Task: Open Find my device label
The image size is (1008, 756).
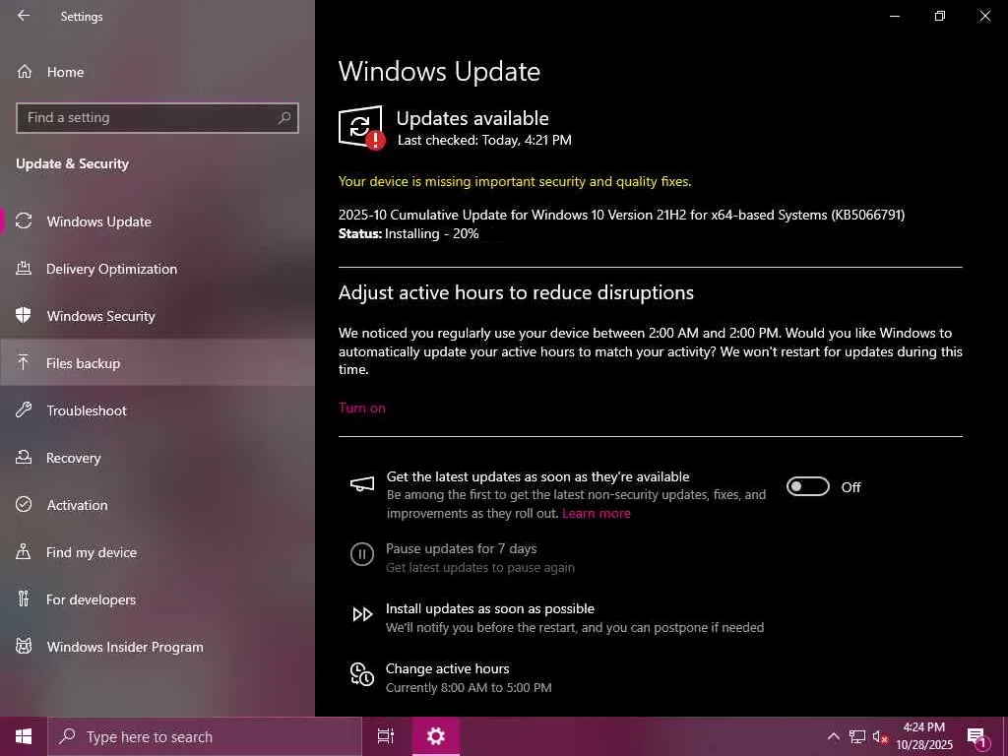Action: pyautogui.click(x=92, y=552)
